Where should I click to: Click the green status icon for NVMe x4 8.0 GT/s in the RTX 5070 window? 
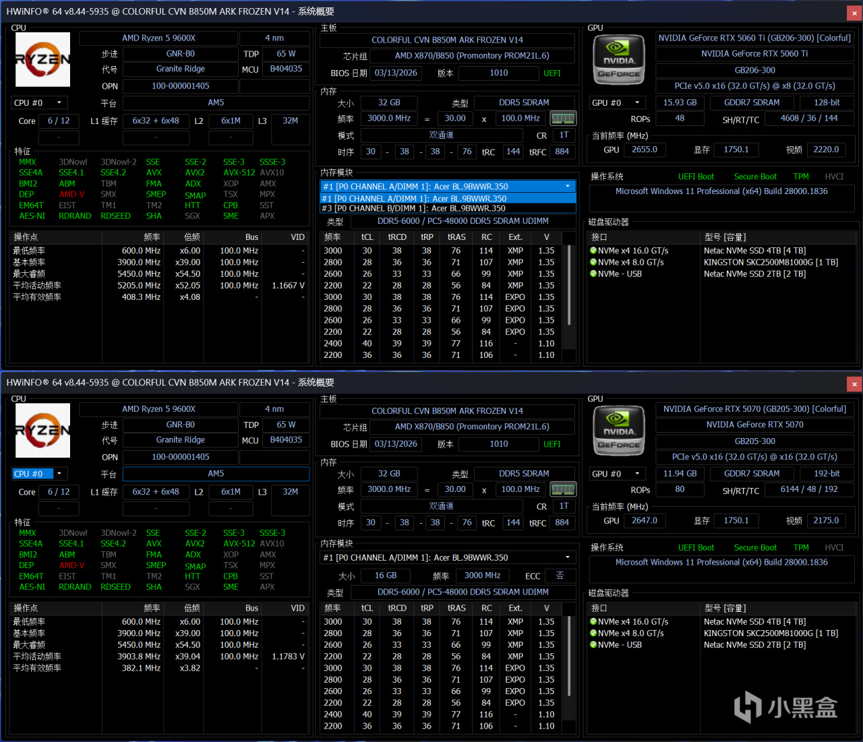593,633
